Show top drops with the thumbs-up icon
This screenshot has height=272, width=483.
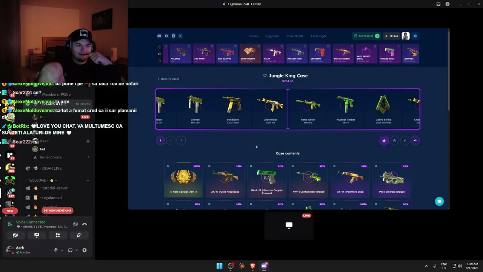point(160,54)
